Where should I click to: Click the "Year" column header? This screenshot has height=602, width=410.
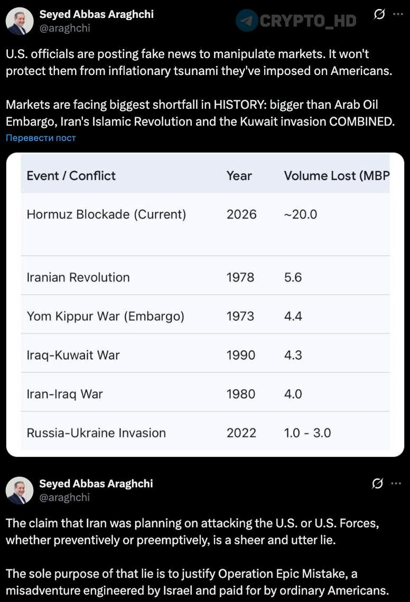[x=239, y=176]
